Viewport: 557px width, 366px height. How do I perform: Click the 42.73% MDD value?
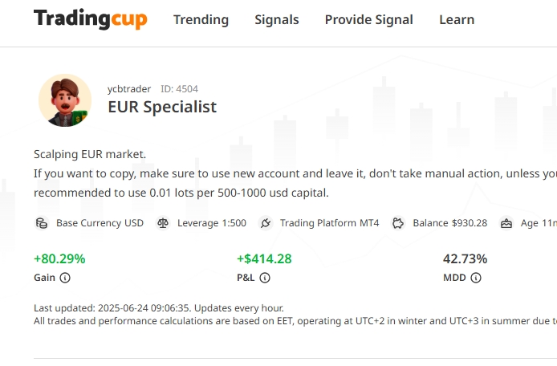pos(465,258)
